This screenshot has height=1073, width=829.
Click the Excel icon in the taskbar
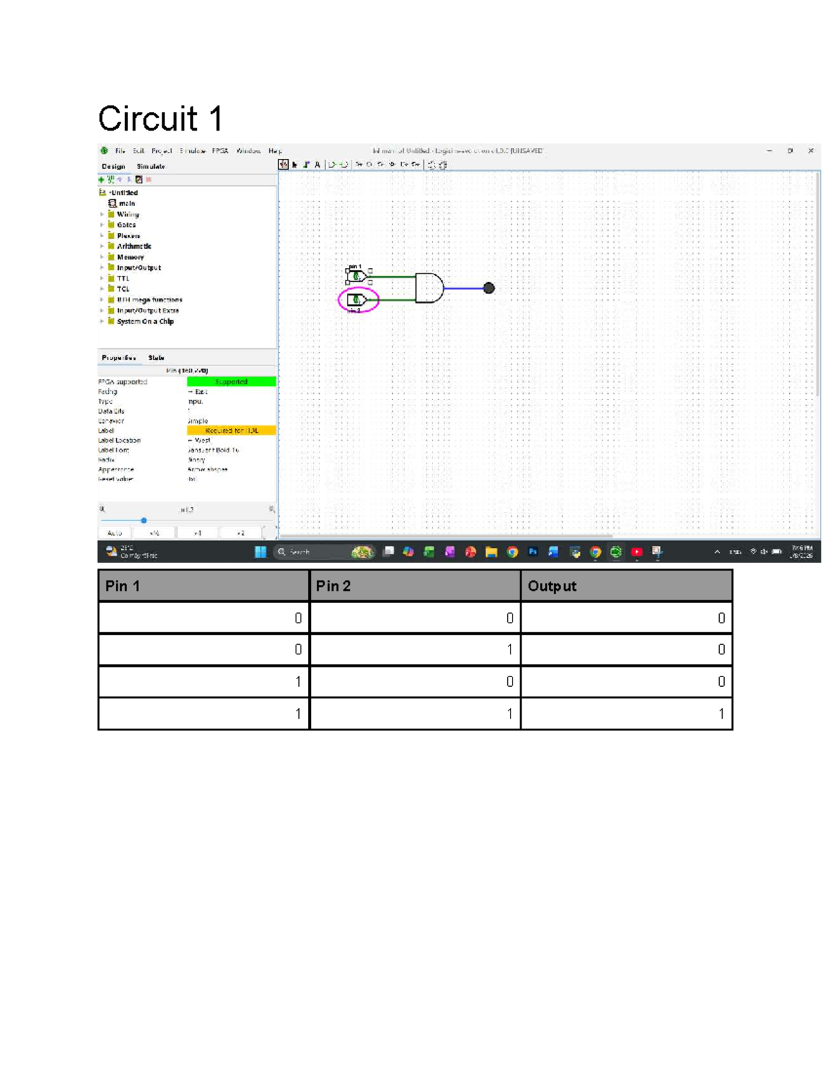click(x=429, y=551)
